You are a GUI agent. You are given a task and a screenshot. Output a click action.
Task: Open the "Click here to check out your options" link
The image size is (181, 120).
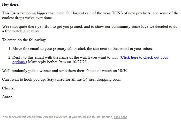[144, 57]
